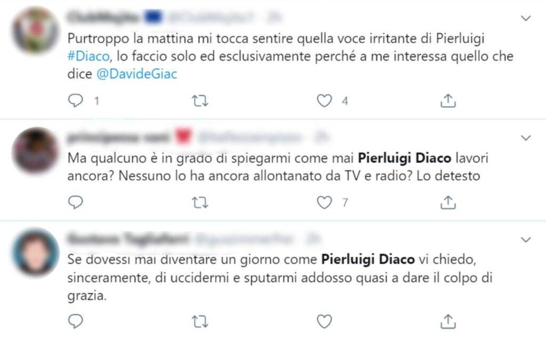View the second tweet author's profile picture
Viewport: 546px width, 338px height.
tap(35, 150)
